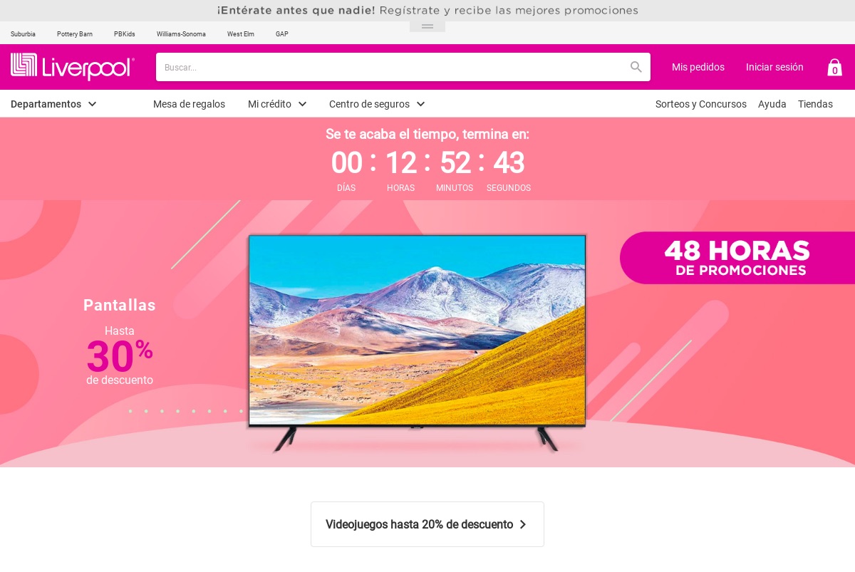Click the search magnifier icon
Screen dimensions: 855x572
pos(636,67)
